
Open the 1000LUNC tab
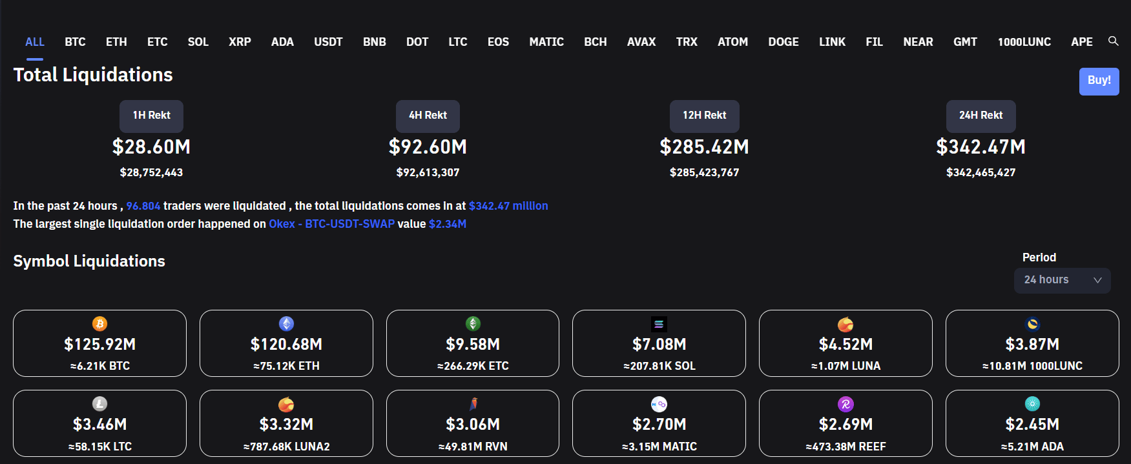pyautogui.click(x=1024, y=42)
